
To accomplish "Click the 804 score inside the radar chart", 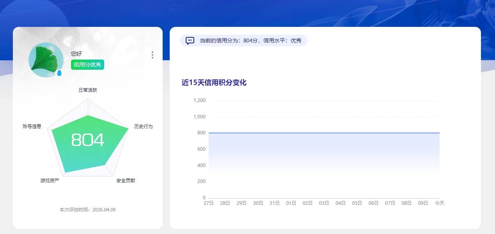I will [87, 139].
